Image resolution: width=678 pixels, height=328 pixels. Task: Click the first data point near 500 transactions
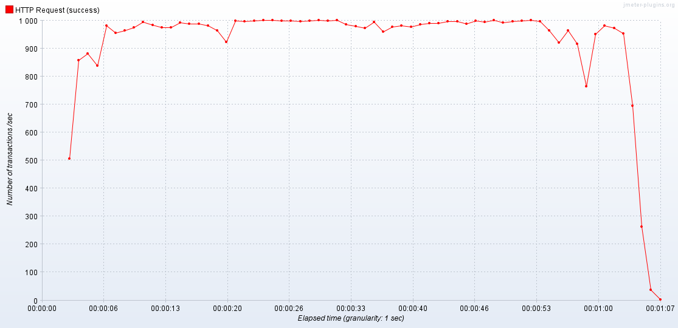[x=69, y=159]
